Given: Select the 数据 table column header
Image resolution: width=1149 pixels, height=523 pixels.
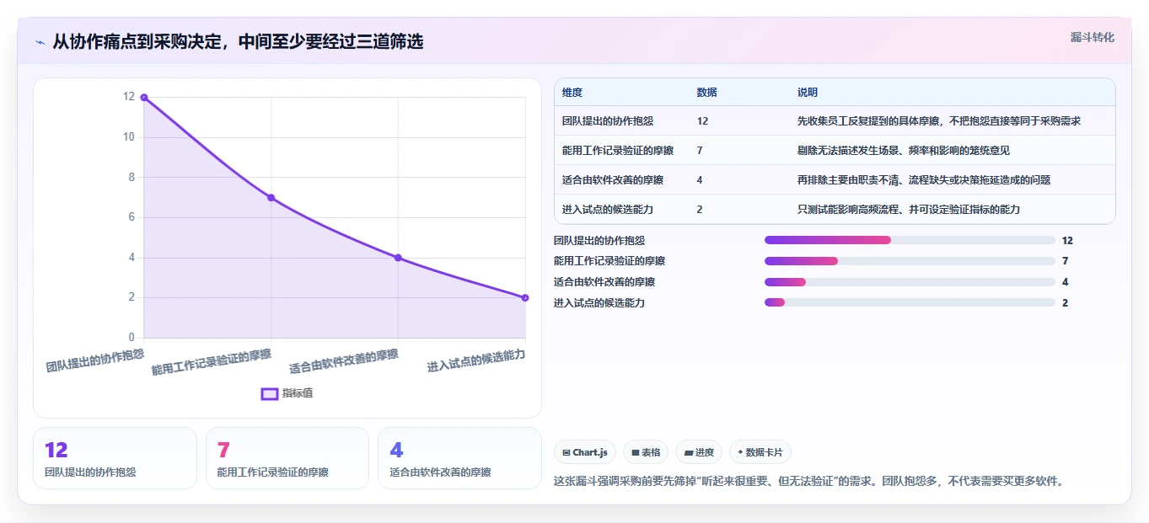Looking at the screenshot, I should (x=707, y=93).
